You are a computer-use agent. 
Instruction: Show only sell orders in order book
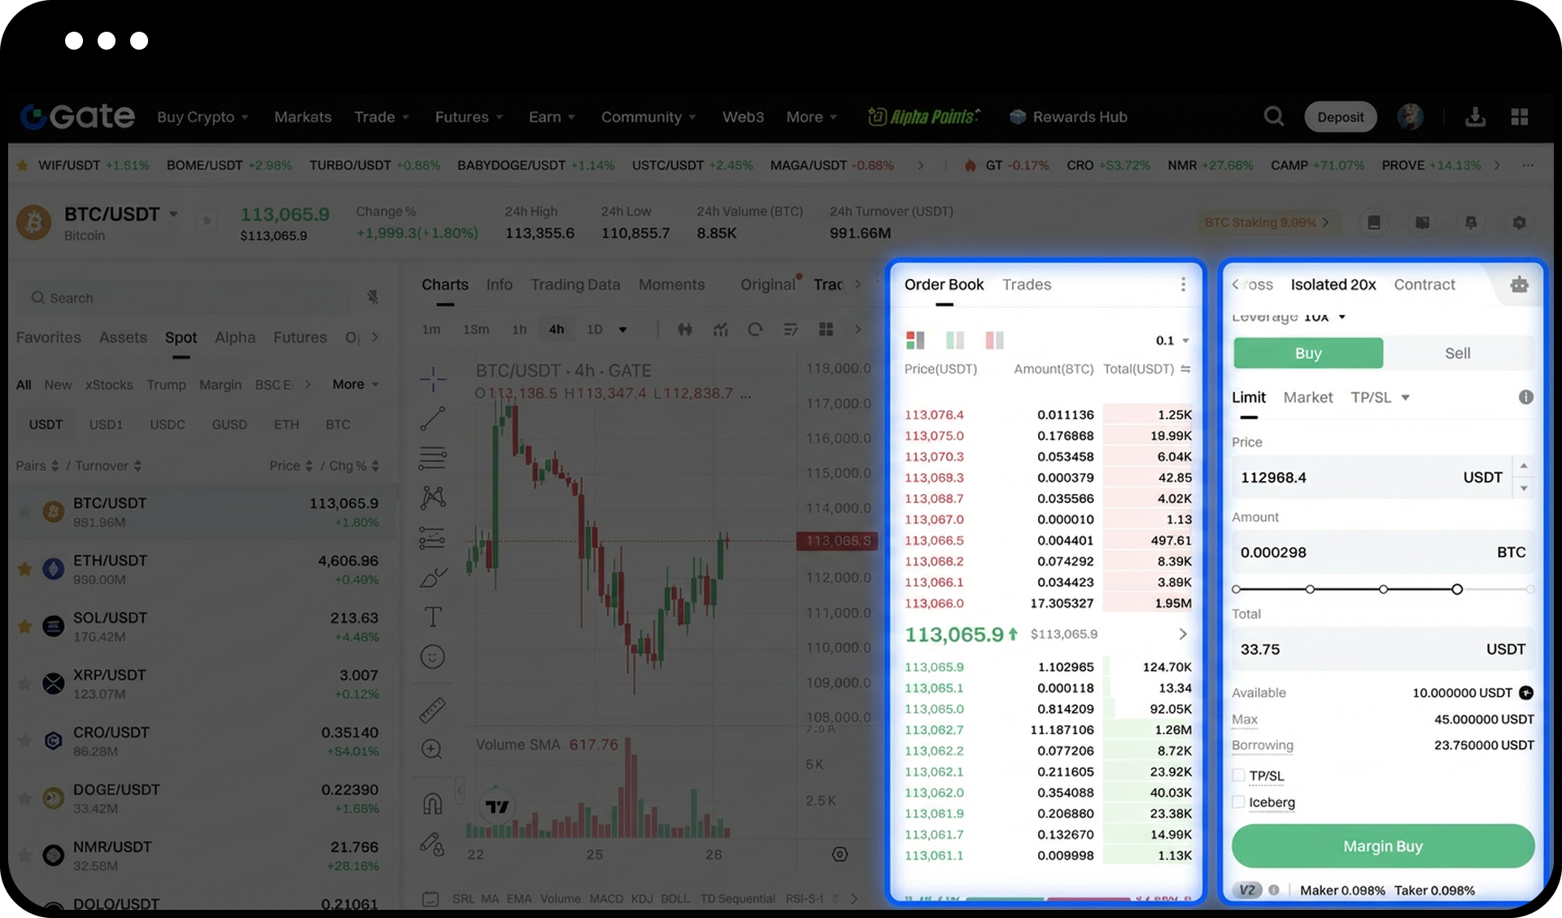click(x=994, y=340)
